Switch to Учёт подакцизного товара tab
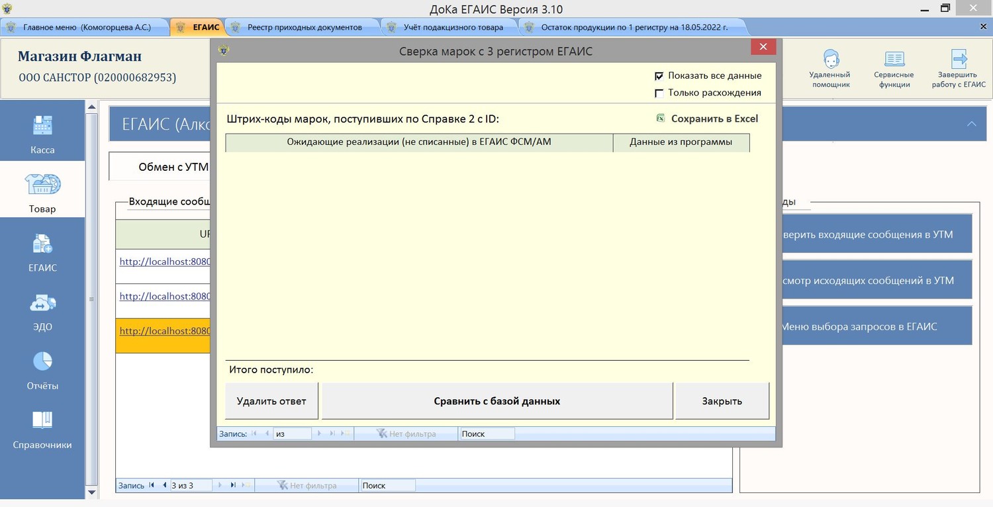Screen dimensions: 993x507 click(453, 27)
